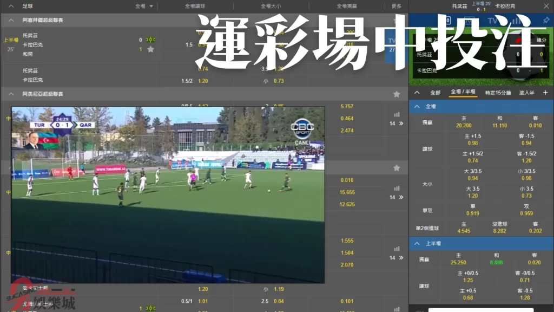Collapse the 全場 odds section in panel
Image resolution: width=554 pixels, height=312 pixels.
click(x=417, y=107)
